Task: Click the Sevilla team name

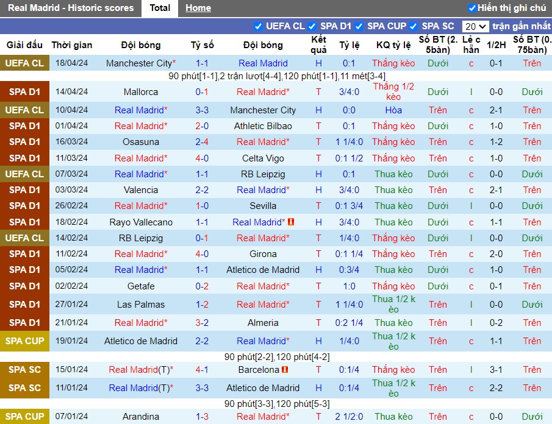Action: point(263,206)
